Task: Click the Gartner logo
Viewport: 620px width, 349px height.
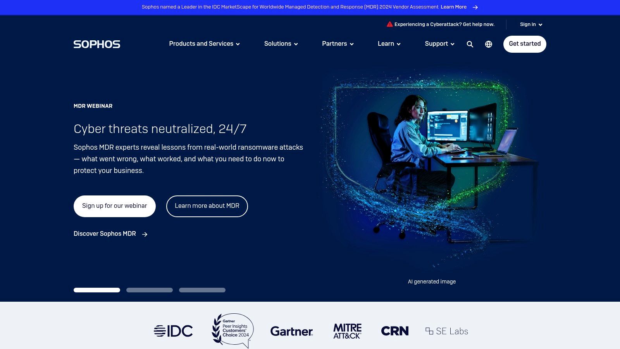Action: (x=291, y=331)
